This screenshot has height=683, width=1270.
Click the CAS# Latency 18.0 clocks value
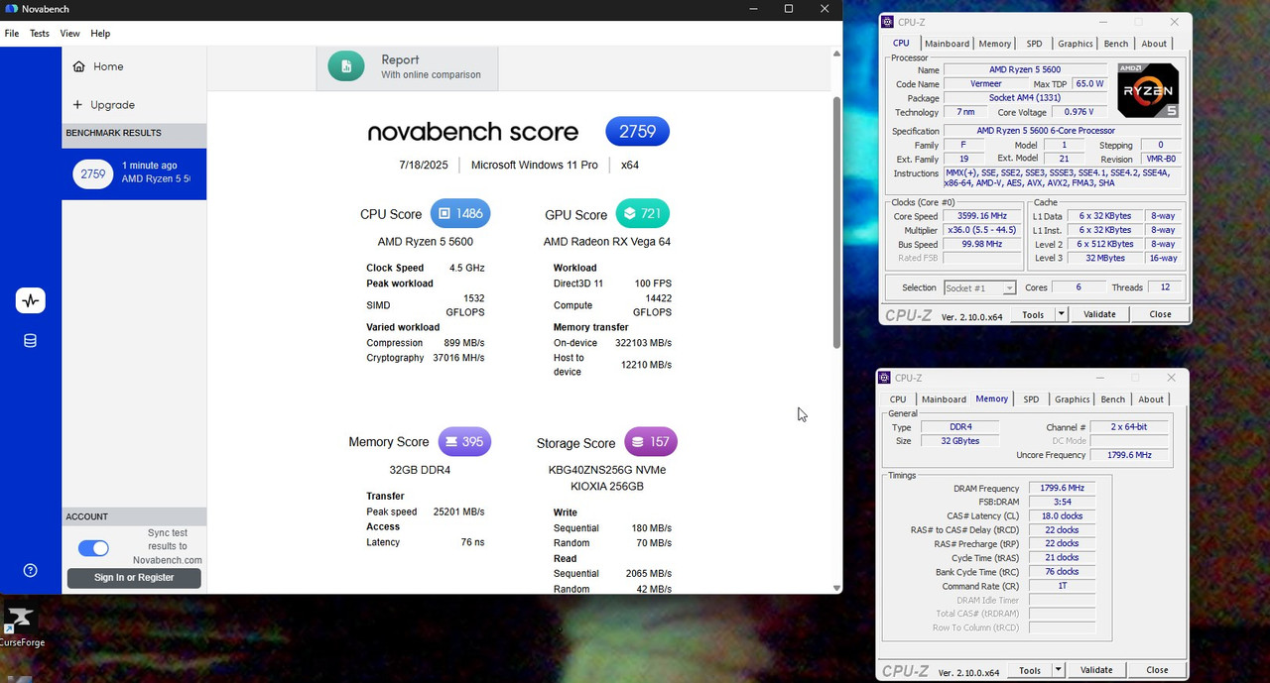[1062, 516]
